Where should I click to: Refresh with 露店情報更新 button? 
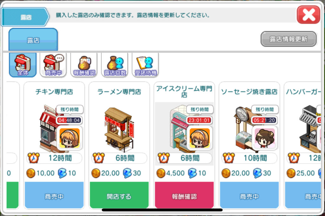[x=288, y=39]
